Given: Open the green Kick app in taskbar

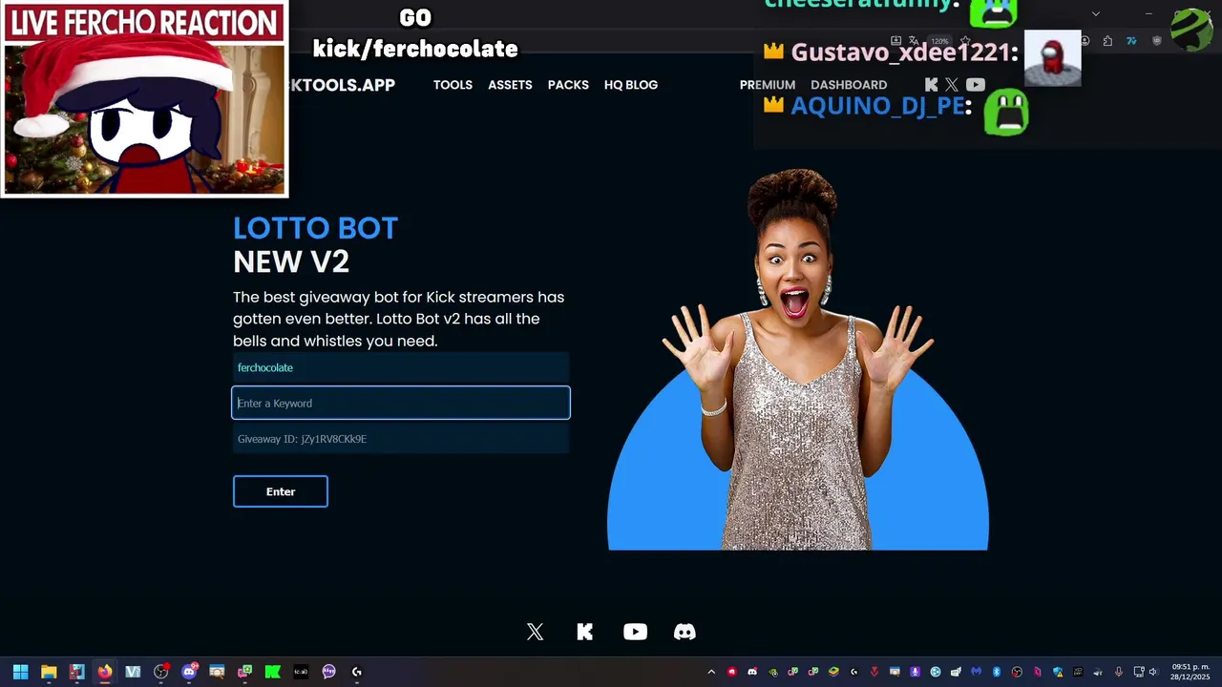Looking at the screenshot, I should [x=272, y=672].
